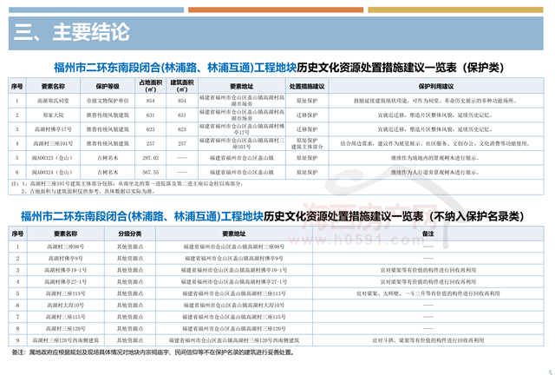This screenshot has width=555, height=375.
Task: Click building area '631' in 郑家大院 row
Action: 182,115
